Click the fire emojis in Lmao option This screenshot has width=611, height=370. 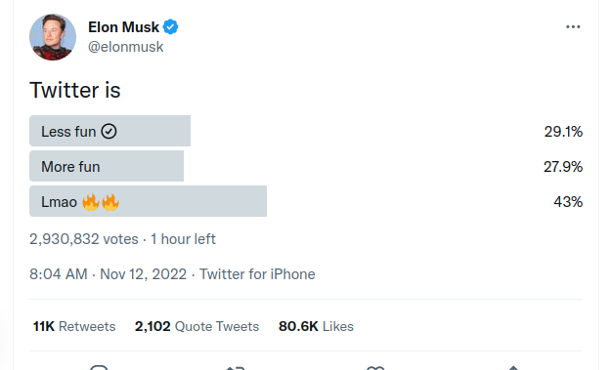coord(101,202)
